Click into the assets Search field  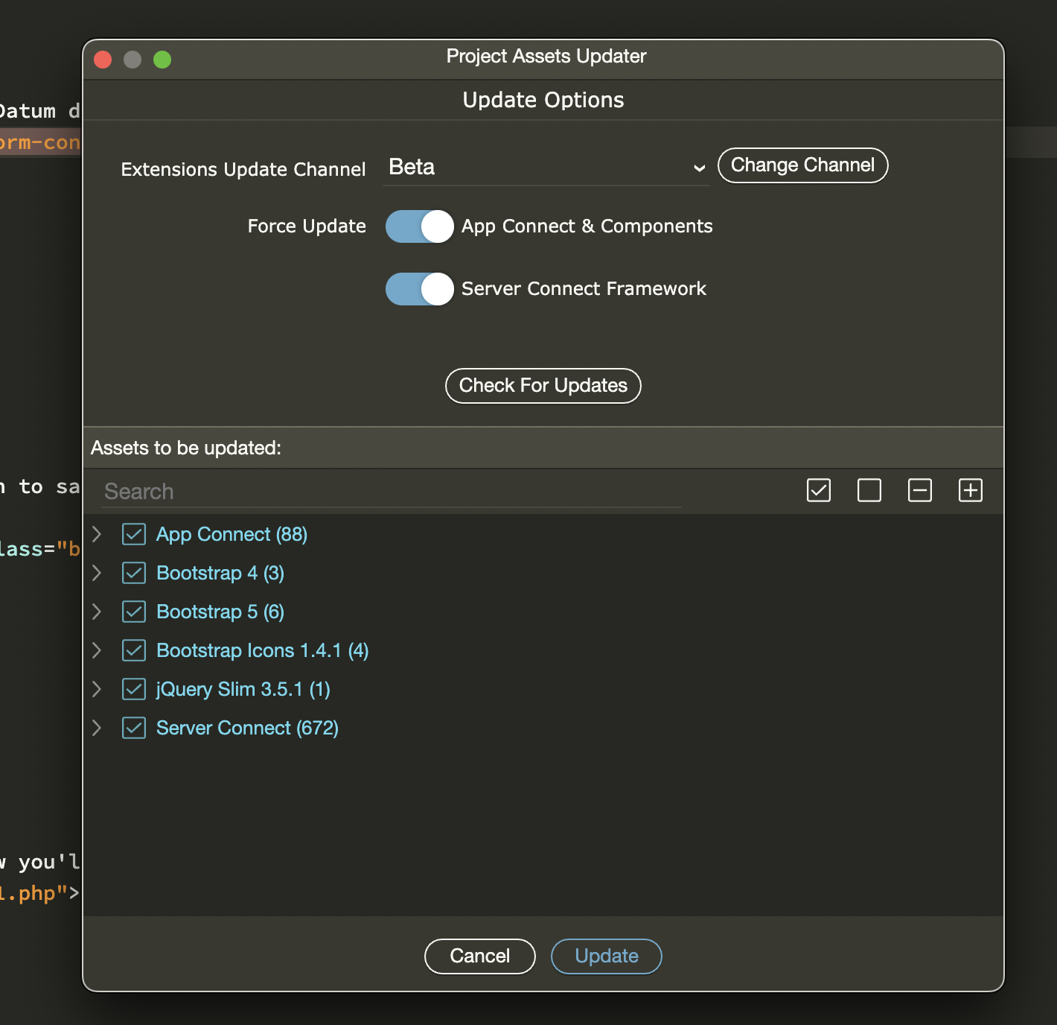click(x=392, y=492)
